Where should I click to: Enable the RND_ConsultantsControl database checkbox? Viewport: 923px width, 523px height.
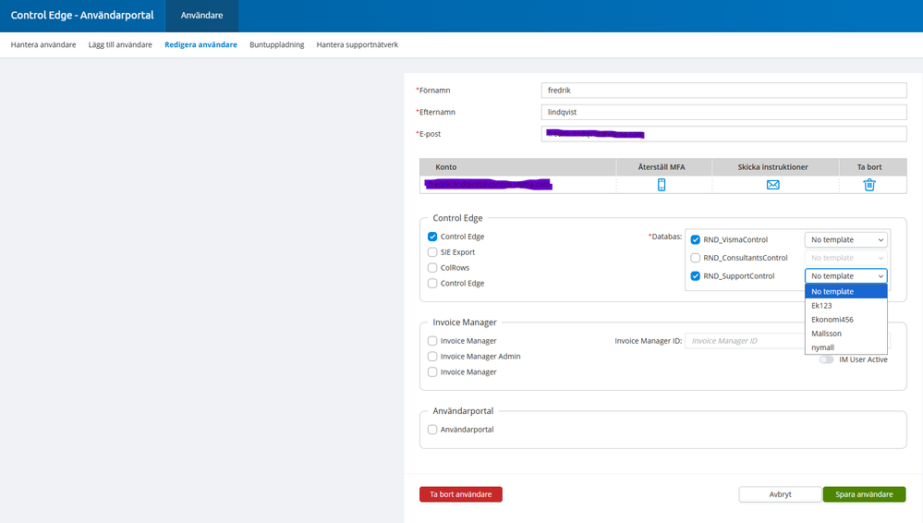point(696,258)
